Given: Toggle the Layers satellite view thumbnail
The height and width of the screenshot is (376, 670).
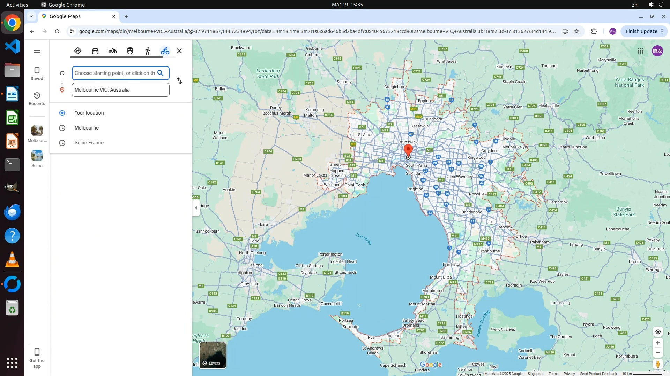Looking at the screenshot, I should (213, 355).
